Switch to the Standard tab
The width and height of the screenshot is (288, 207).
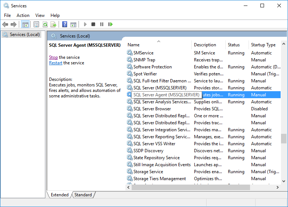pyautogui.click(x=83, y=195)
